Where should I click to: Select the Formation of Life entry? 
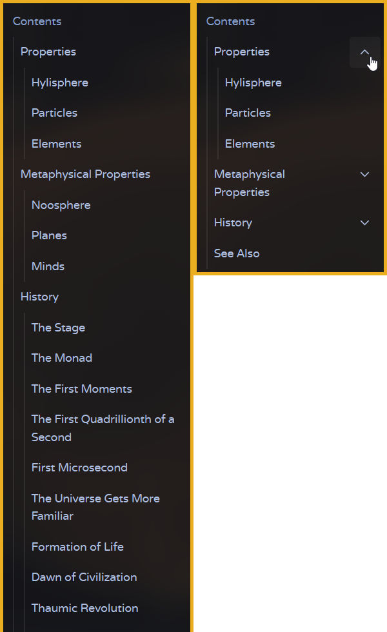click(x=77, y=547)
